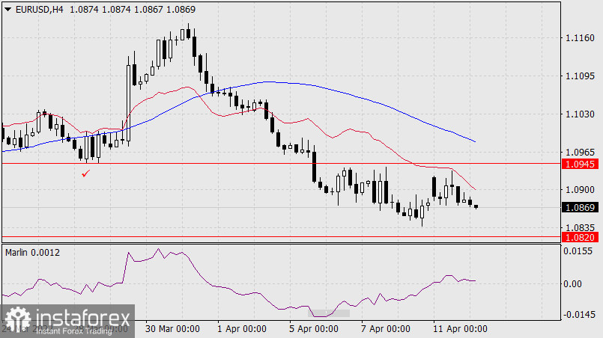Screen dimensions: 603x338
Task: Select the -0.0145 Marlin scale value
Action: pyautogui.click(x=578, y=314)
